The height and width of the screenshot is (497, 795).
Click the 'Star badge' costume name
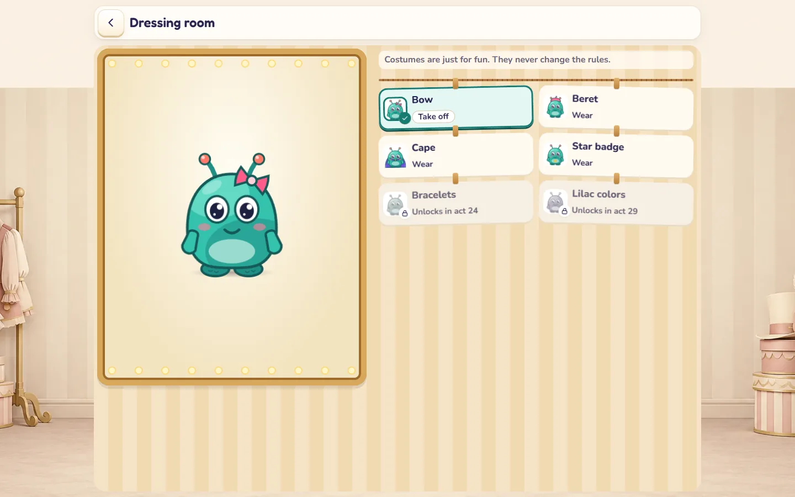[598, 146]
